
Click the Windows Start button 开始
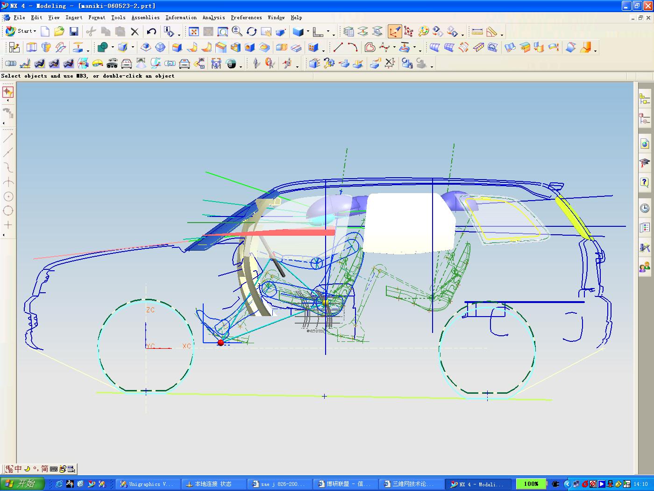click(x=22, y=484)
